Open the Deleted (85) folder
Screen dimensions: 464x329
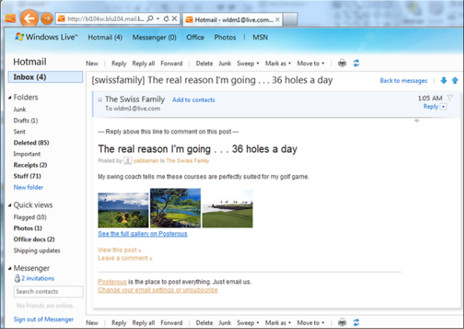31,142
